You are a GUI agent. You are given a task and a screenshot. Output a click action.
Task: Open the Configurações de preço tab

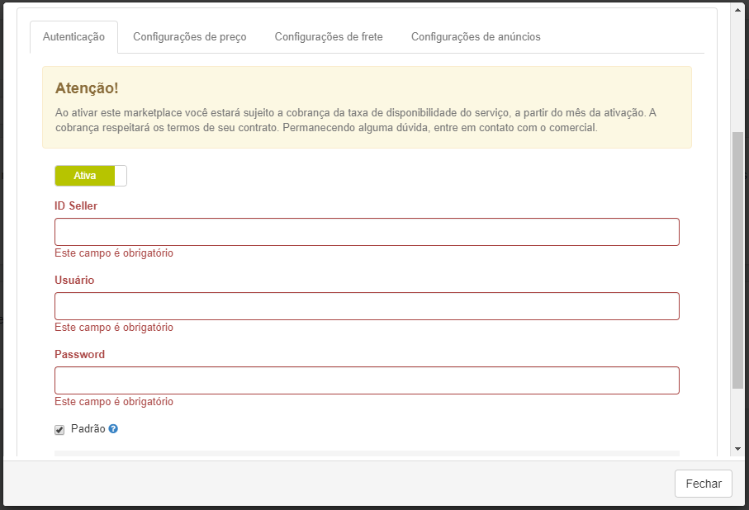[189, 37]
